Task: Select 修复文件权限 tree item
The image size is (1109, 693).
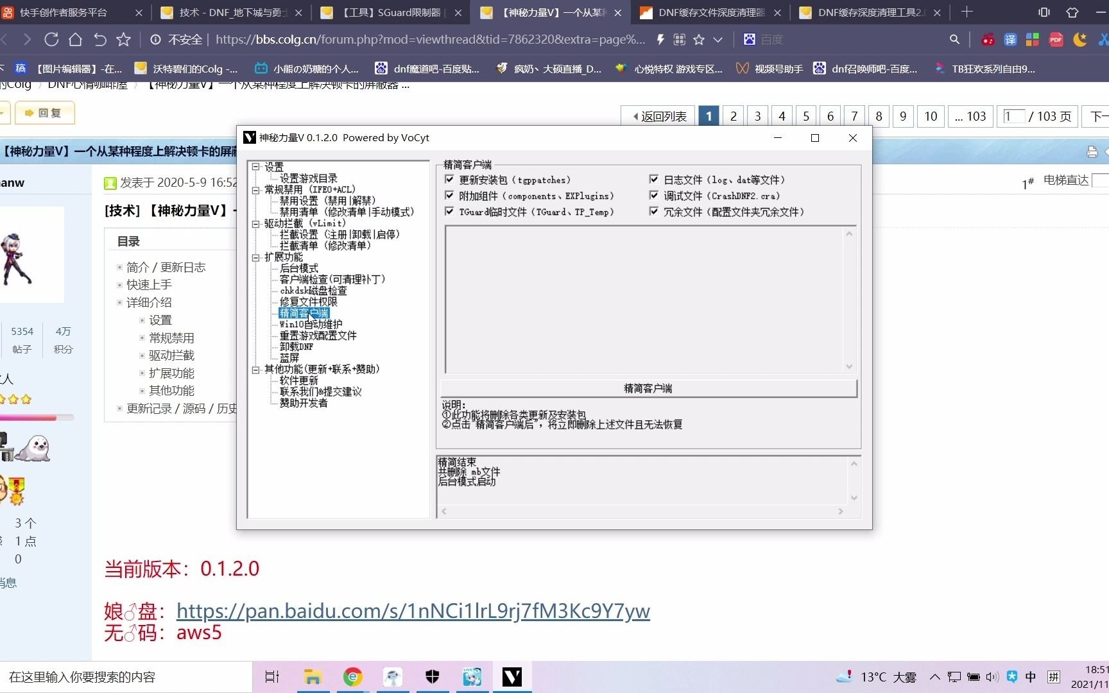Action: (x=309, y=302)
